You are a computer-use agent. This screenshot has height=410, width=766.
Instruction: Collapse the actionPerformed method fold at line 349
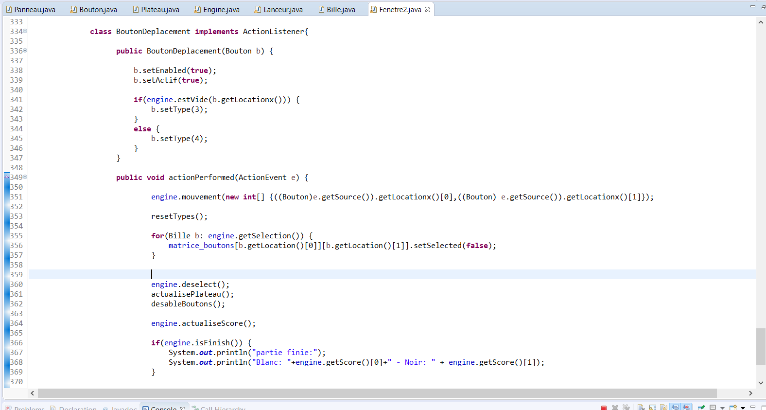pos(25,177)
